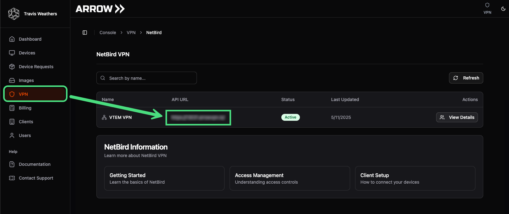This screenshot has width=509, height=214.
Task: Click the Images drive icon
Action: (12, 80)
